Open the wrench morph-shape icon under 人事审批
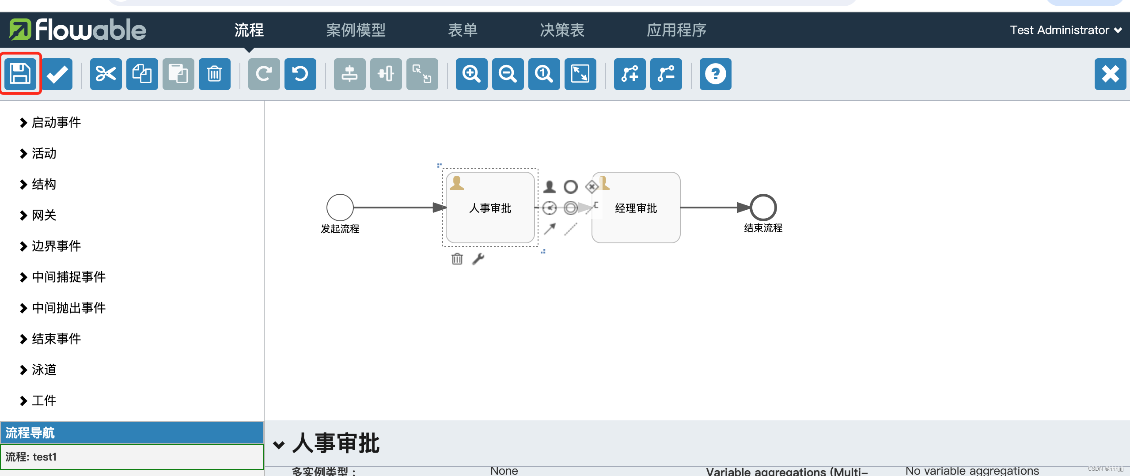The height and width of the screenshot is (476, 1130). [478, 259]
